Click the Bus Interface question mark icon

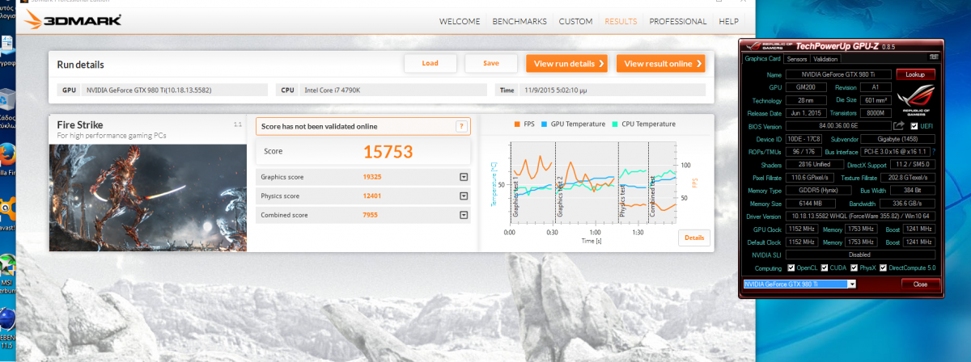pyautogui.click(x=933, y=151)
